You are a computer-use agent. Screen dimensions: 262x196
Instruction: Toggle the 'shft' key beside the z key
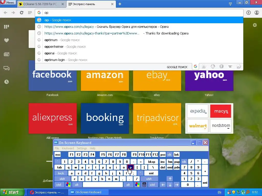[62, 179]
